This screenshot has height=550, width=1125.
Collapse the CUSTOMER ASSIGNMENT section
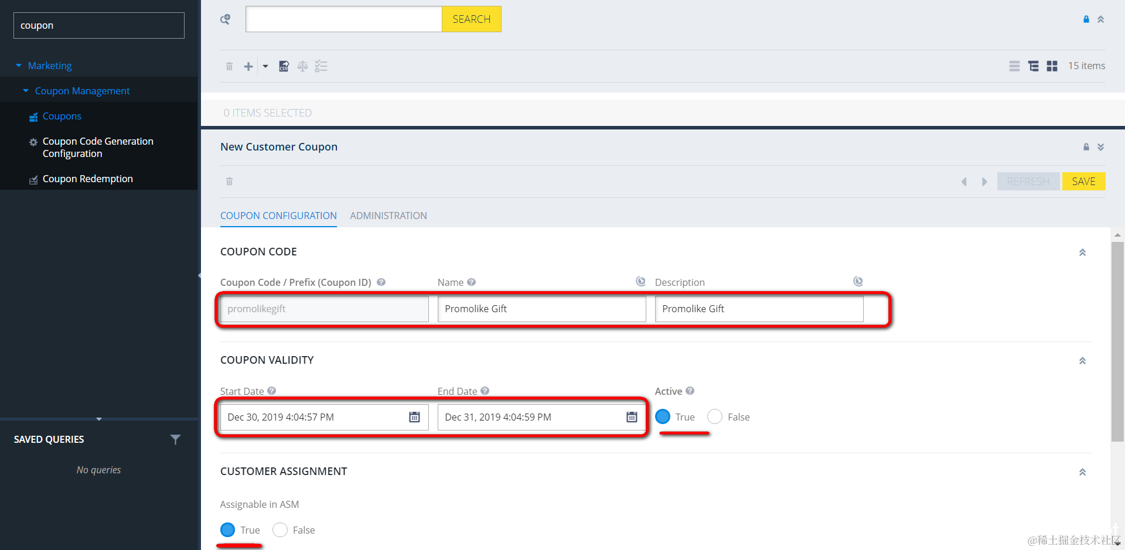coord(1082,472)
